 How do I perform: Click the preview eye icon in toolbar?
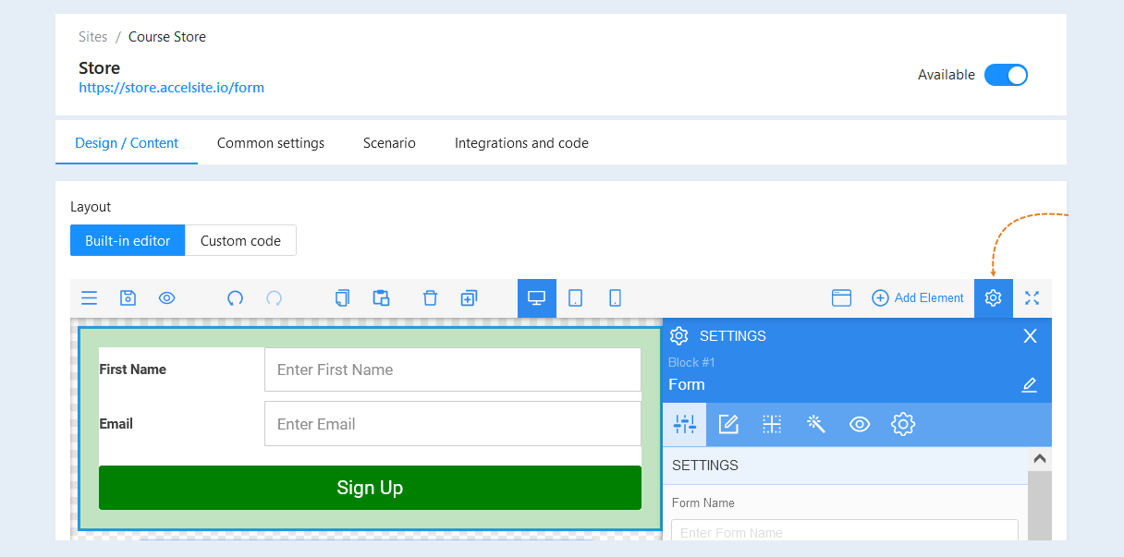[167, 297]
